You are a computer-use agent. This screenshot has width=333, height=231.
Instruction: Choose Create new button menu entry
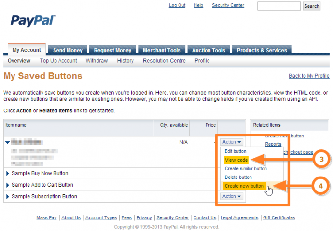click(x=244, y=186)
